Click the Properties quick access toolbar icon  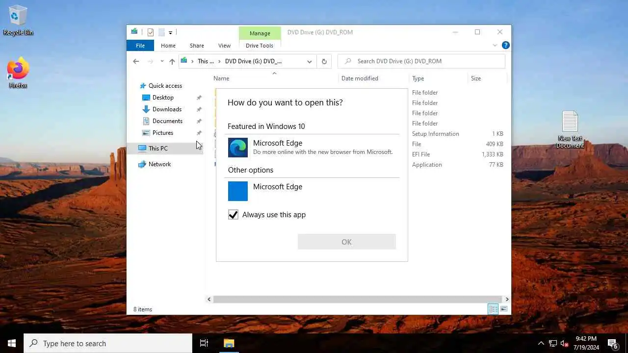click(x=150, y=32)
